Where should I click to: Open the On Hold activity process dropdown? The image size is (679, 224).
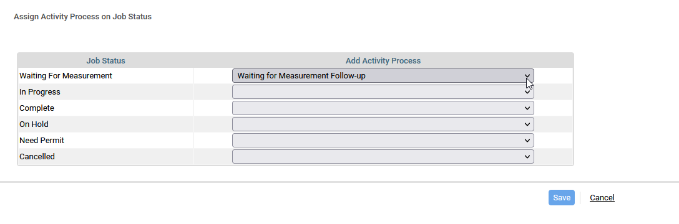tap(383, 124)
